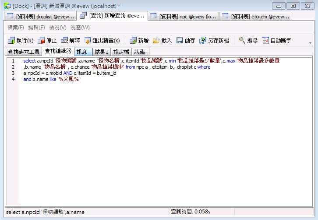Click the 解釋 button label
Image resolution: width=318 pixels, height=220 pixels.
74,41
